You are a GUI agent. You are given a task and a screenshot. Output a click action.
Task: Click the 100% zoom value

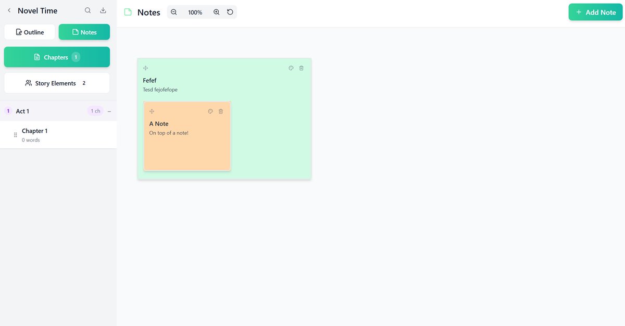195,12
